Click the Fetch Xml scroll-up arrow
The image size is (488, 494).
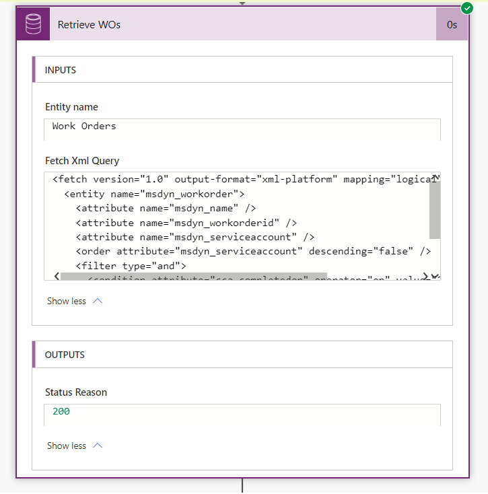[x=435, y=178]
